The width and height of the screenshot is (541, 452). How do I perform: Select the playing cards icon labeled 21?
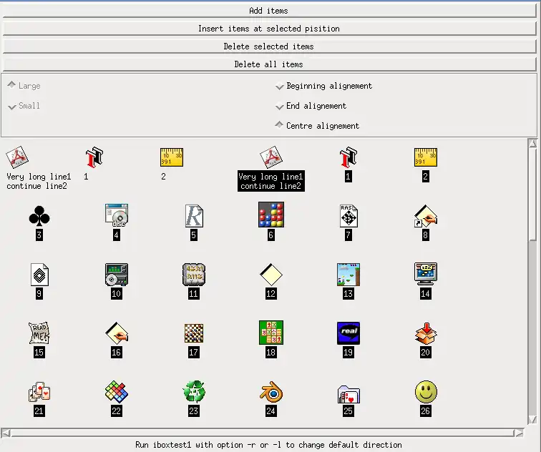coord(39,392)
